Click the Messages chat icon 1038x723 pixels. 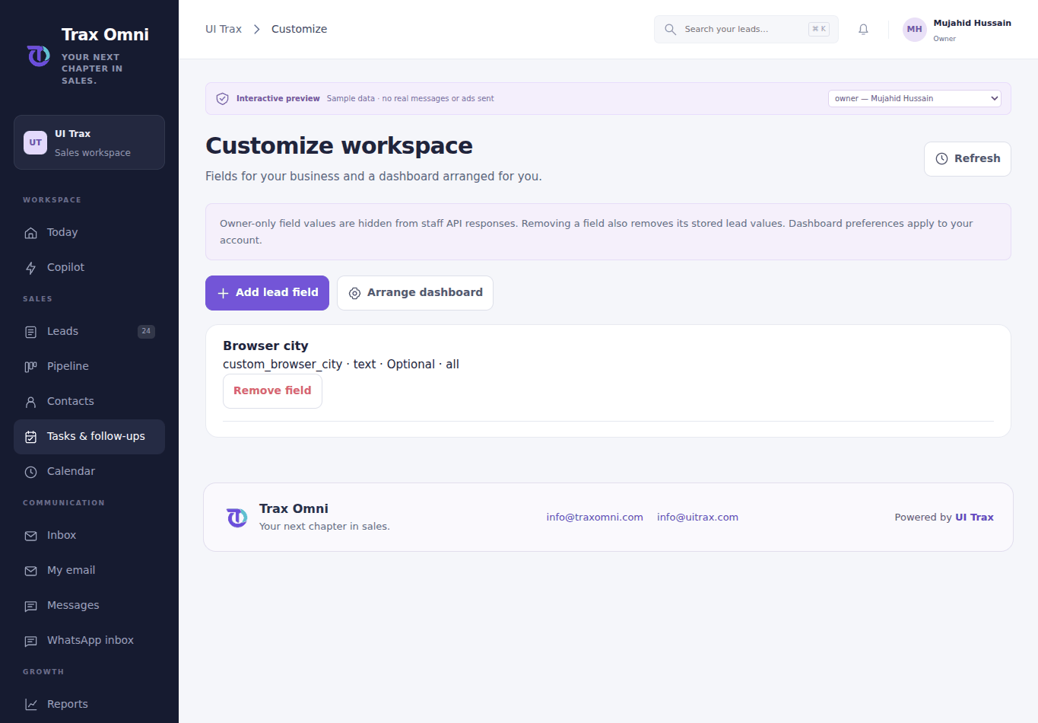(x=30, y=606)
